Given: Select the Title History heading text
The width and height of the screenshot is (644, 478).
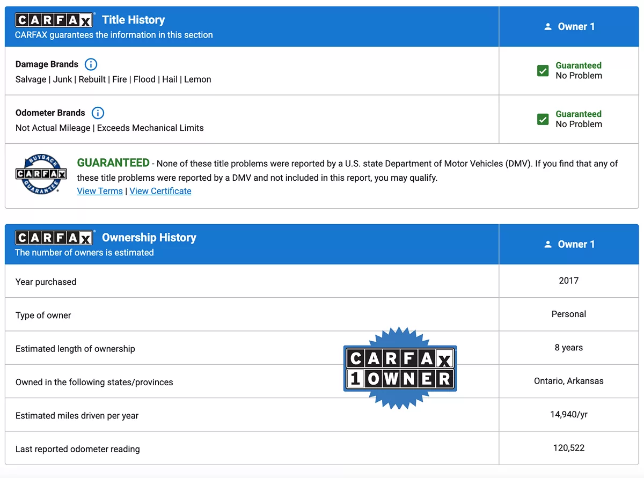Looking at the screenshot, I should 133,20.
